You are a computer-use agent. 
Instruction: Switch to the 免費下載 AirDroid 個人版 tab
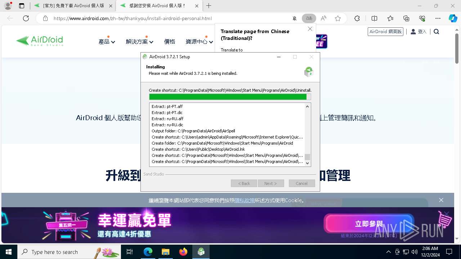[x=73, y=6]
